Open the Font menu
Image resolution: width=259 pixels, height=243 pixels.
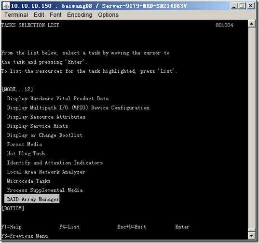[x=55, y=15]
